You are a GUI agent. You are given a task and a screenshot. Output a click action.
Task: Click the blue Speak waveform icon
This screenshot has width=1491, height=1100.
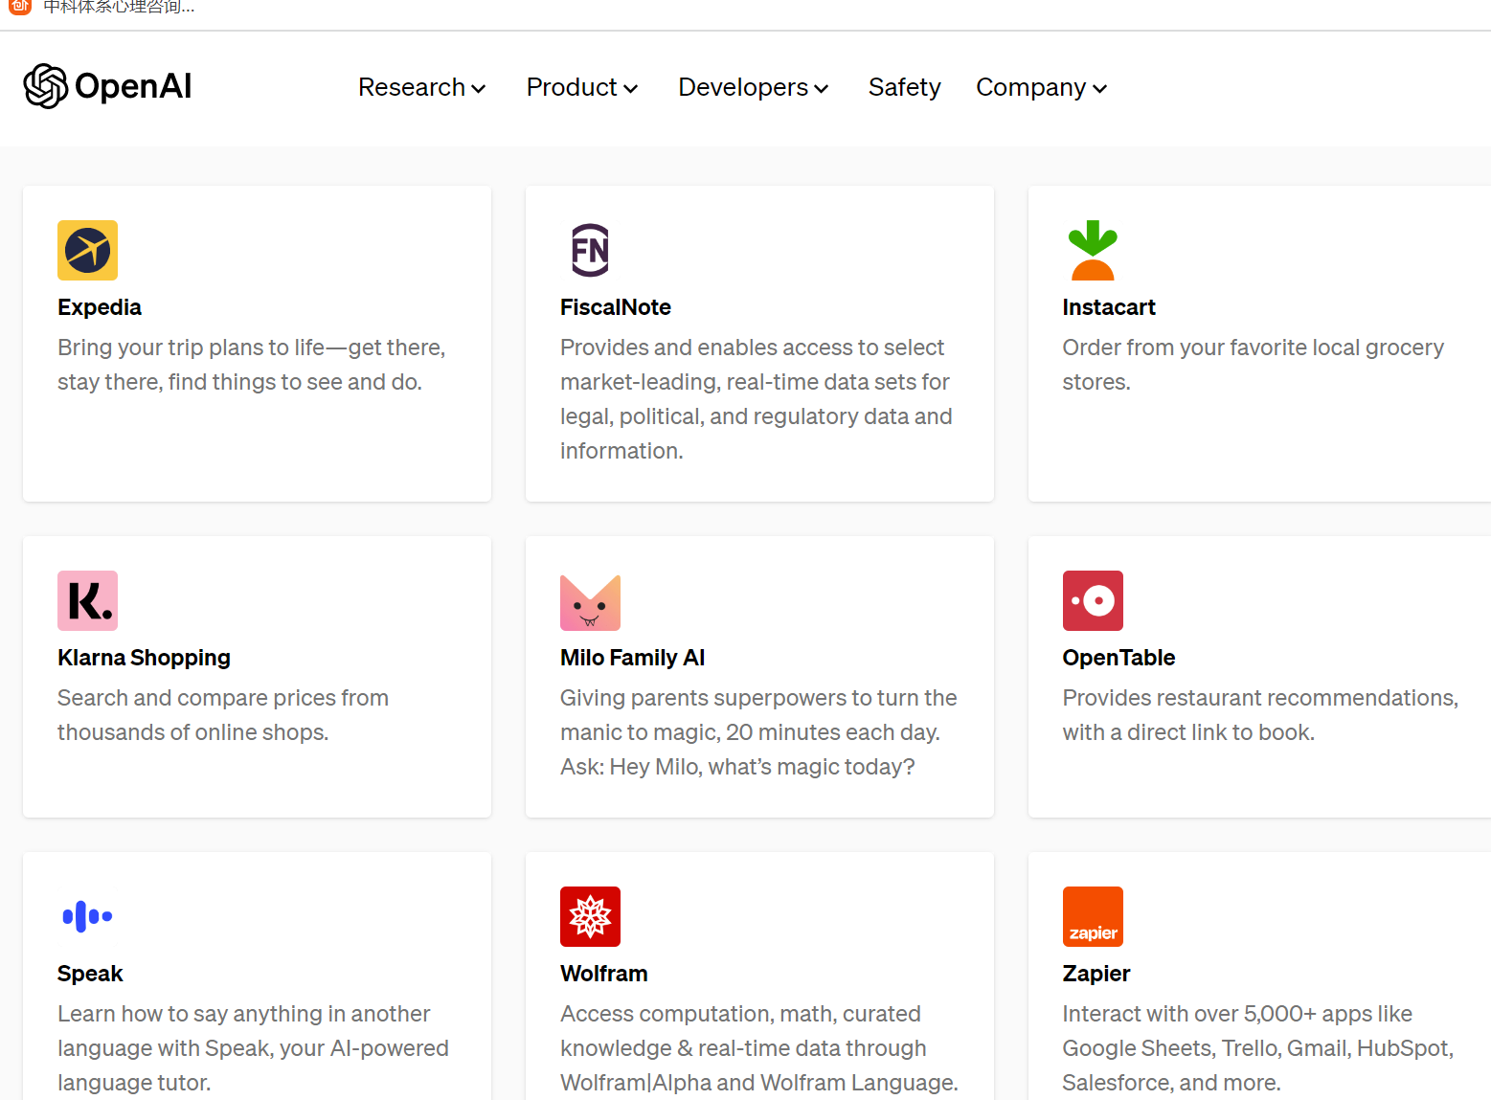click(x=87, y=916)
